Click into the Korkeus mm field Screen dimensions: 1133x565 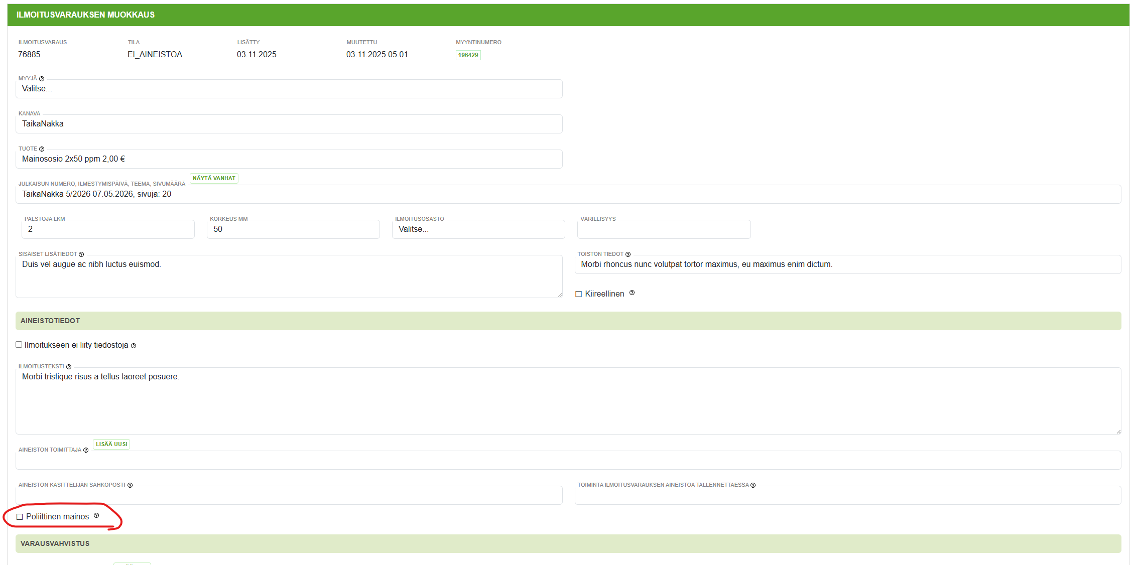click(293, 229)
